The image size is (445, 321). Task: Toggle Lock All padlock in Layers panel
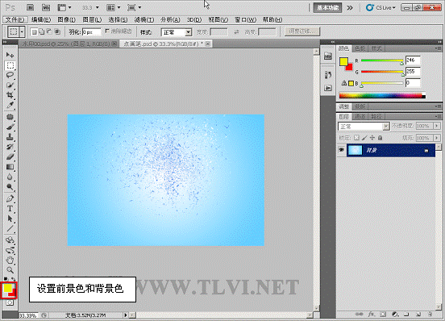[x=381, y=138]
